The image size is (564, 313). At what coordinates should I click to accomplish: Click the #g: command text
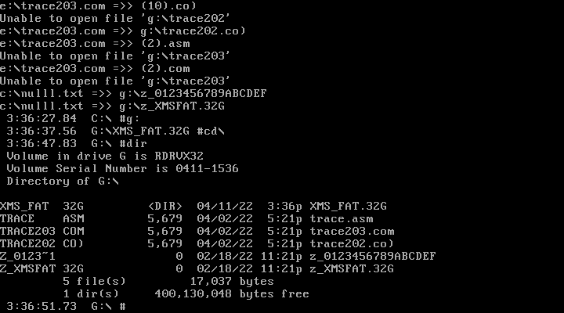tap(129, 119)
